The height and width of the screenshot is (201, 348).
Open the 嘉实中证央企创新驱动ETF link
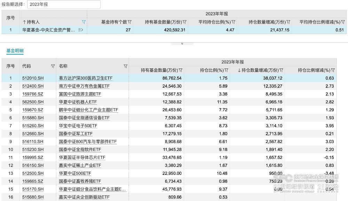point(84,197)
